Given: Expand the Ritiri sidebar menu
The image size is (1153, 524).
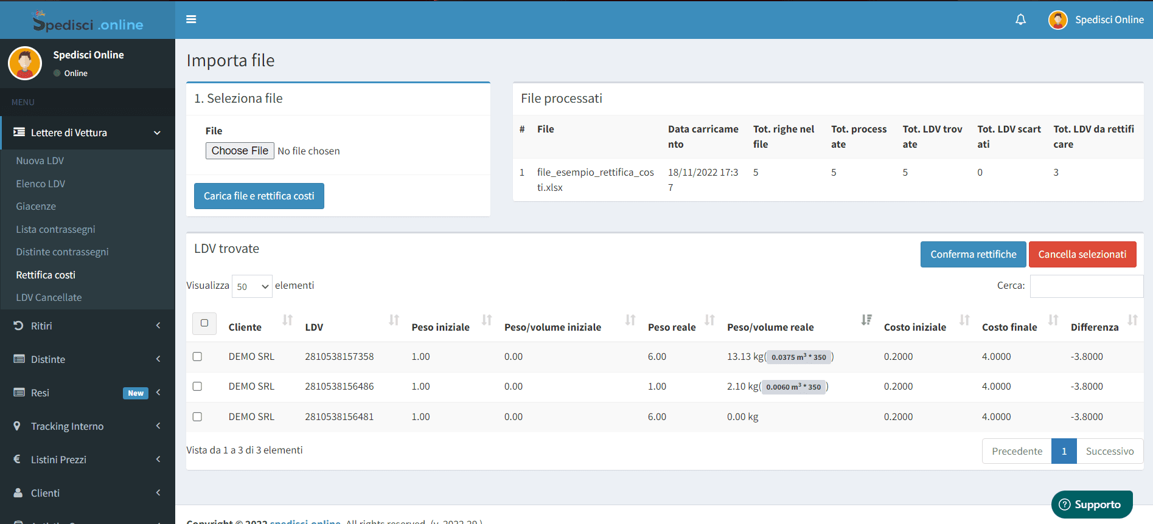Looking at the screenshot, I should (87, 326).
